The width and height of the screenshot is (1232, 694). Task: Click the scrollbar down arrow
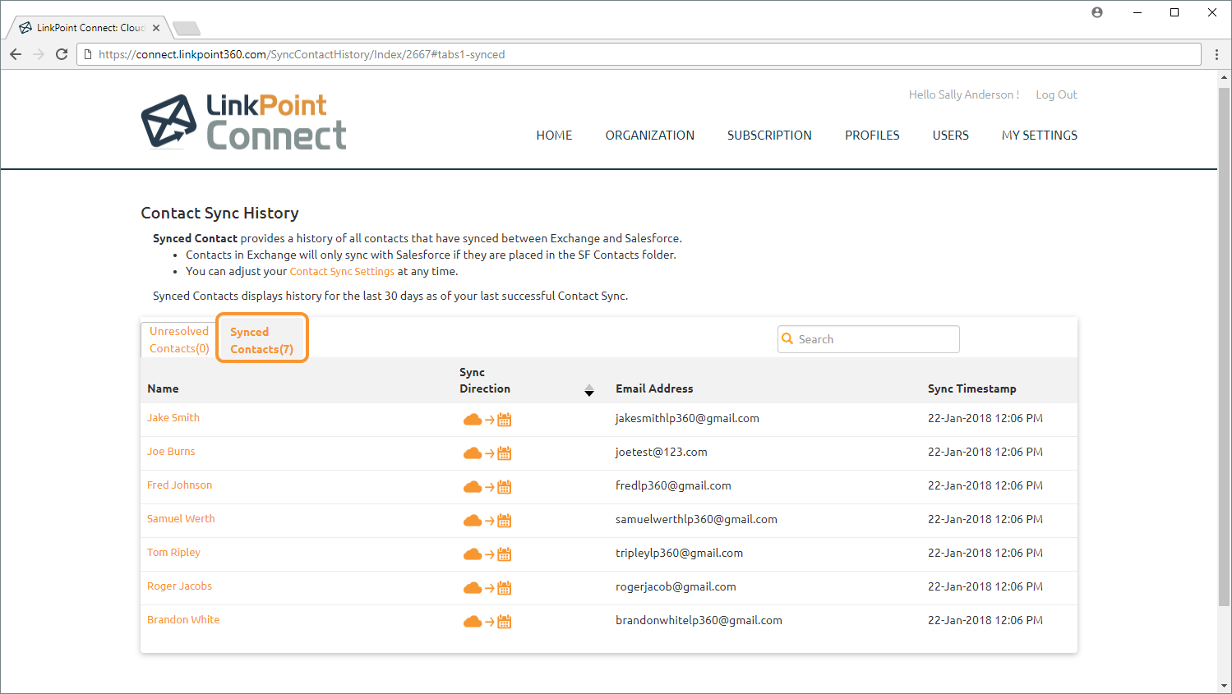1225,686
